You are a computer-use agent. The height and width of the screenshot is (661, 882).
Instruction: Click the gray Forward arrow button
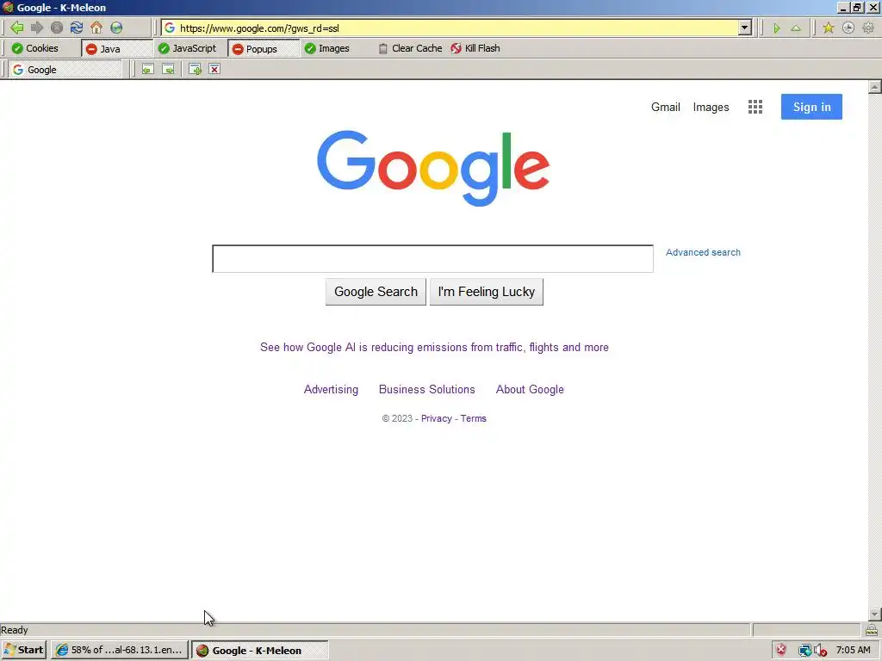pos(36,28)
